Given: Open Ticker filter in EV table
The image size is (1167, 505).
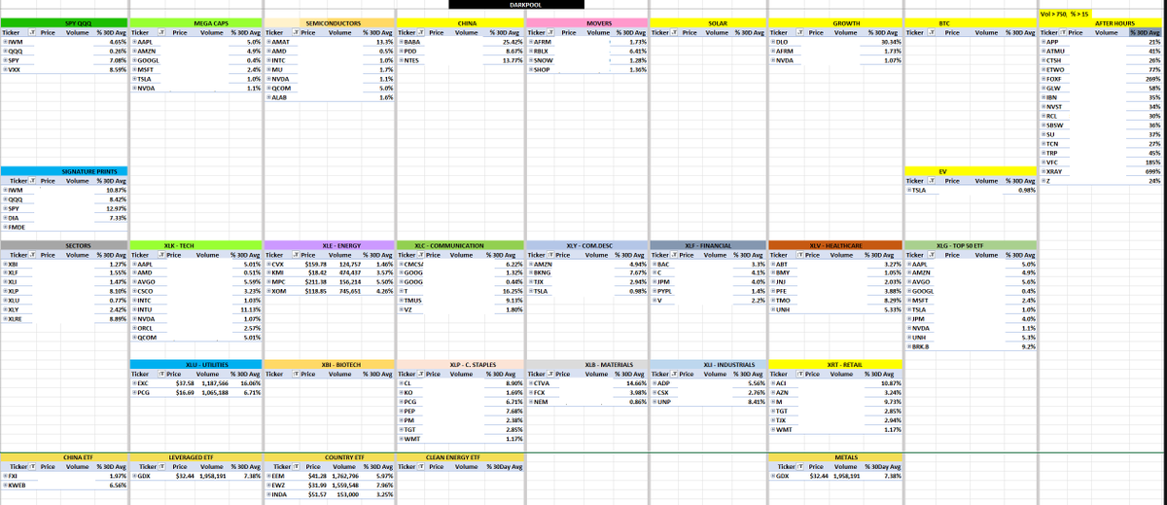Looking at the screenshot, I should click(x=931, y=180).
